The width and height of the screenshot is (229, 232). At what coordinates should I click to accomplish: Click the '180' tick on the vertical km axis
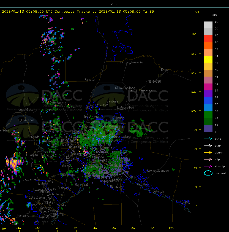194,34
